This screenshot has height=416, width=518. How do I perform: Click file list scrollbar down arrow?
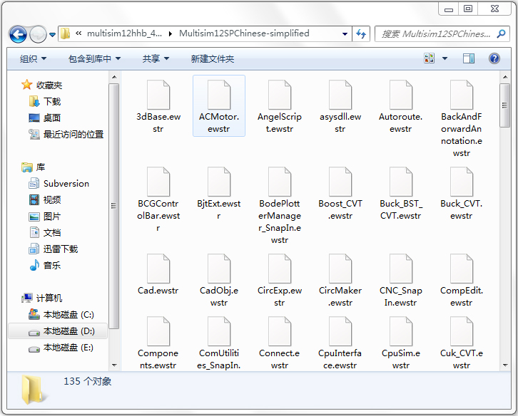coord(504,365)
